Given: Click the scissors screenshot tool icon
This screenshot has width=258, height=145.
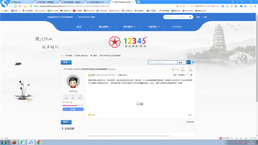Looking at the screenshot, I should tap(246, 6).
